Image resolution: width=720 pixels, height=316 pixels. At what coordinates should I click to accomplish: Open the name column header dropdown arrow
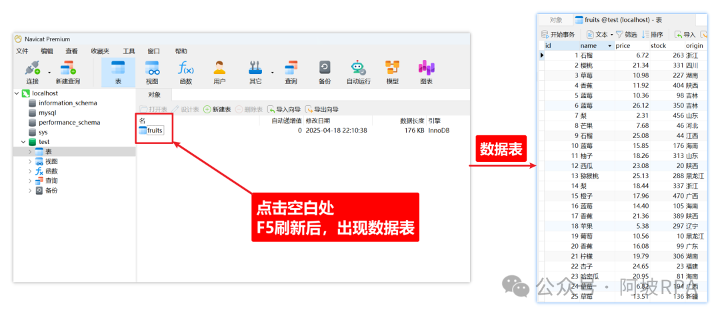coord(609,46)
